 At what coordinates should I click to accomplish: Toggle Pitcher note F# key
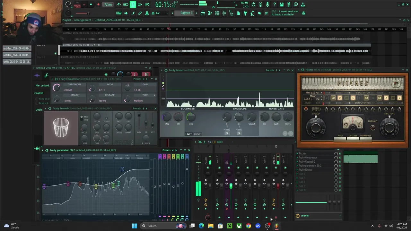[x=366, y=98]
